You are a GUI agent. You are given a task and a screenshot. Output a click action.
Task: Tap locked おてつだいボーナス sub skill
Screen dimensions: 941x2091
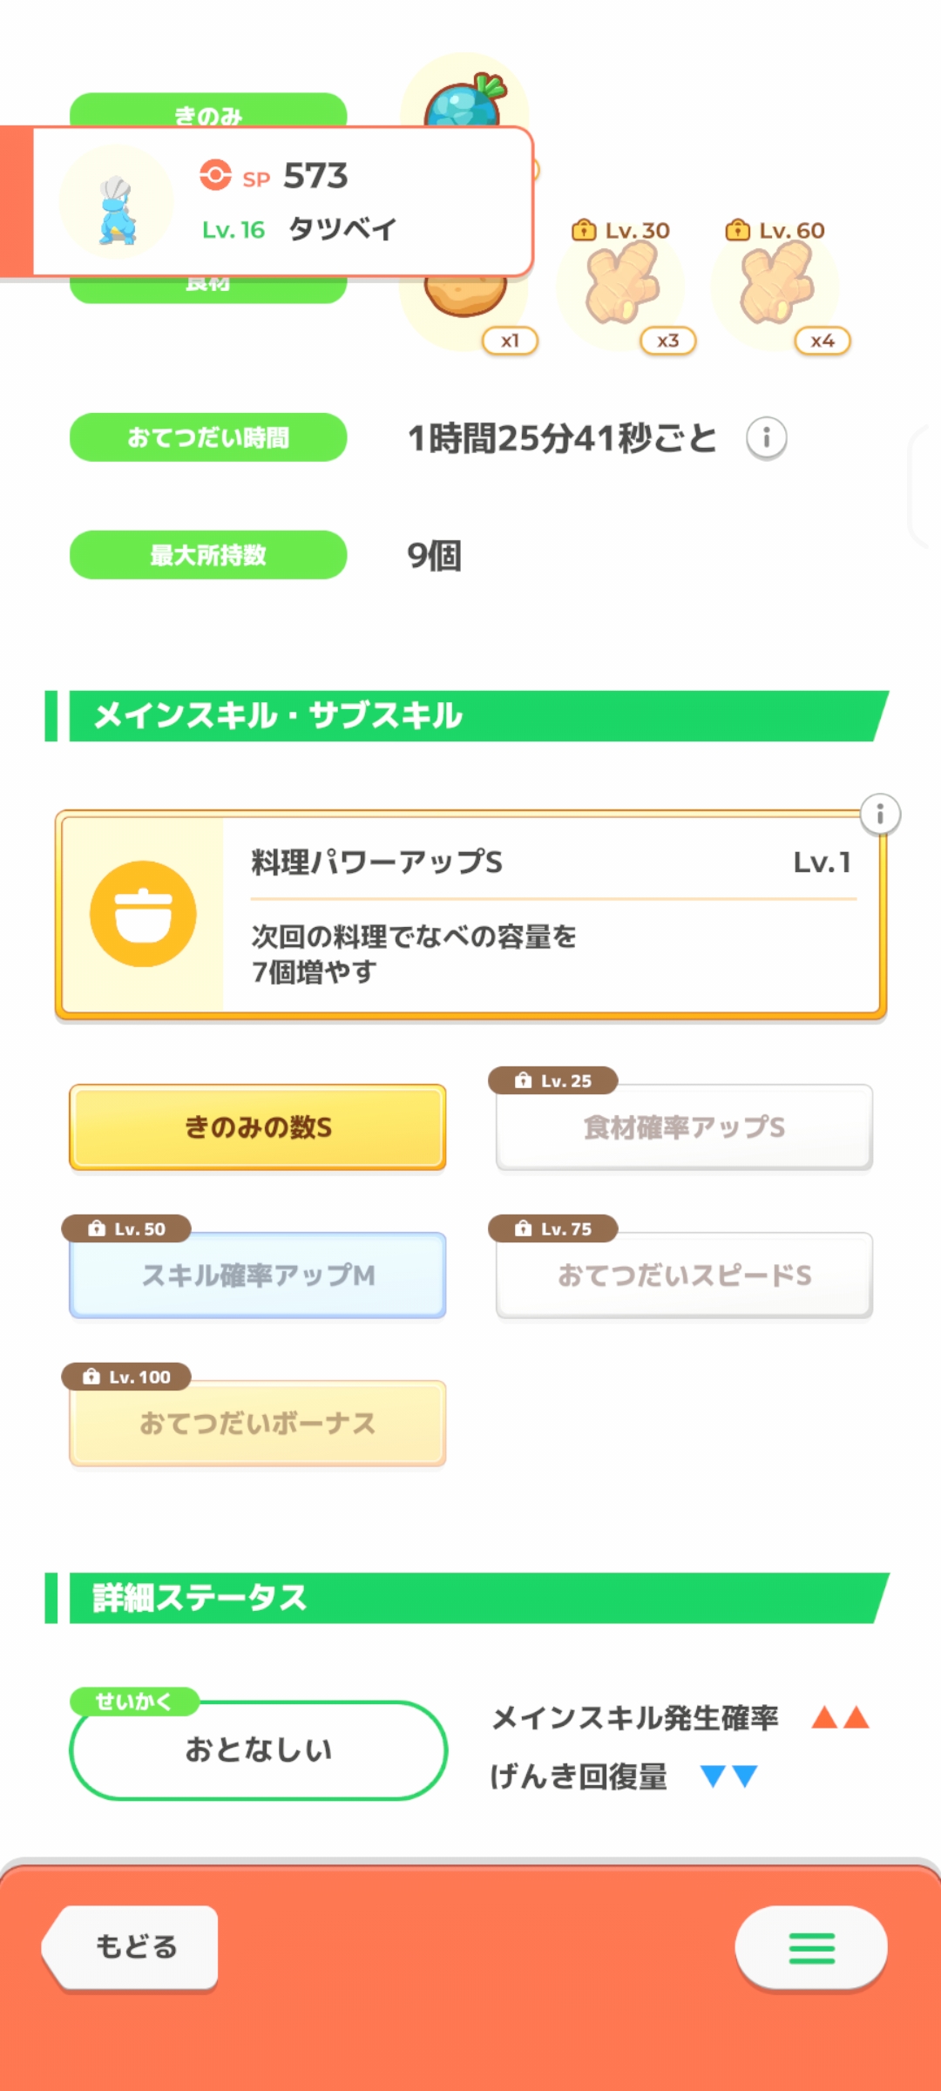click(x=258, y=1424)
